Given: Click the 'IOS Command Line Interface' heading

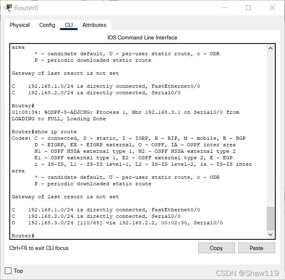Looking at the screenshot, I should click(x=142, y=37).
